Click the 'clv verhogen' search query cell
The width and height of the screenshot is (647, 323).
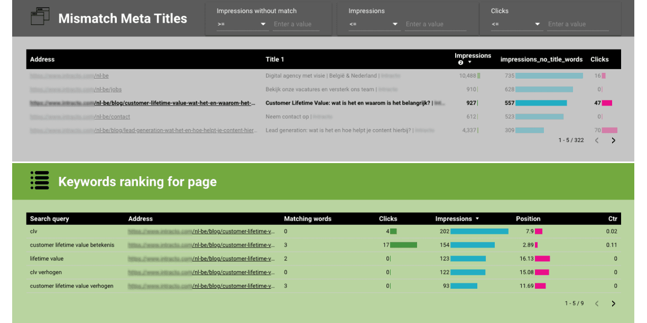pos(45,273)
